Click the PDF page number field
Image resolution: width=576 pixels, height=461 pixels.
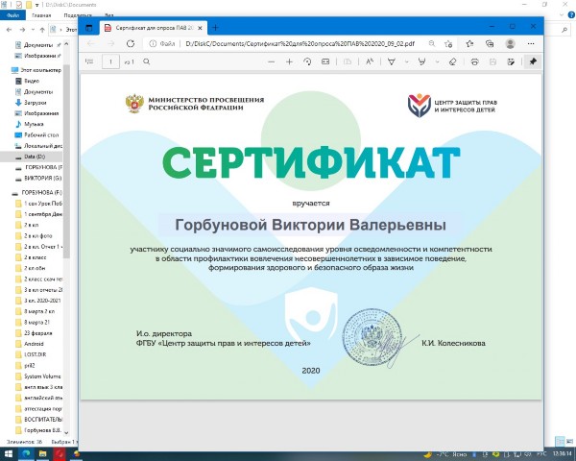[112, 61]
